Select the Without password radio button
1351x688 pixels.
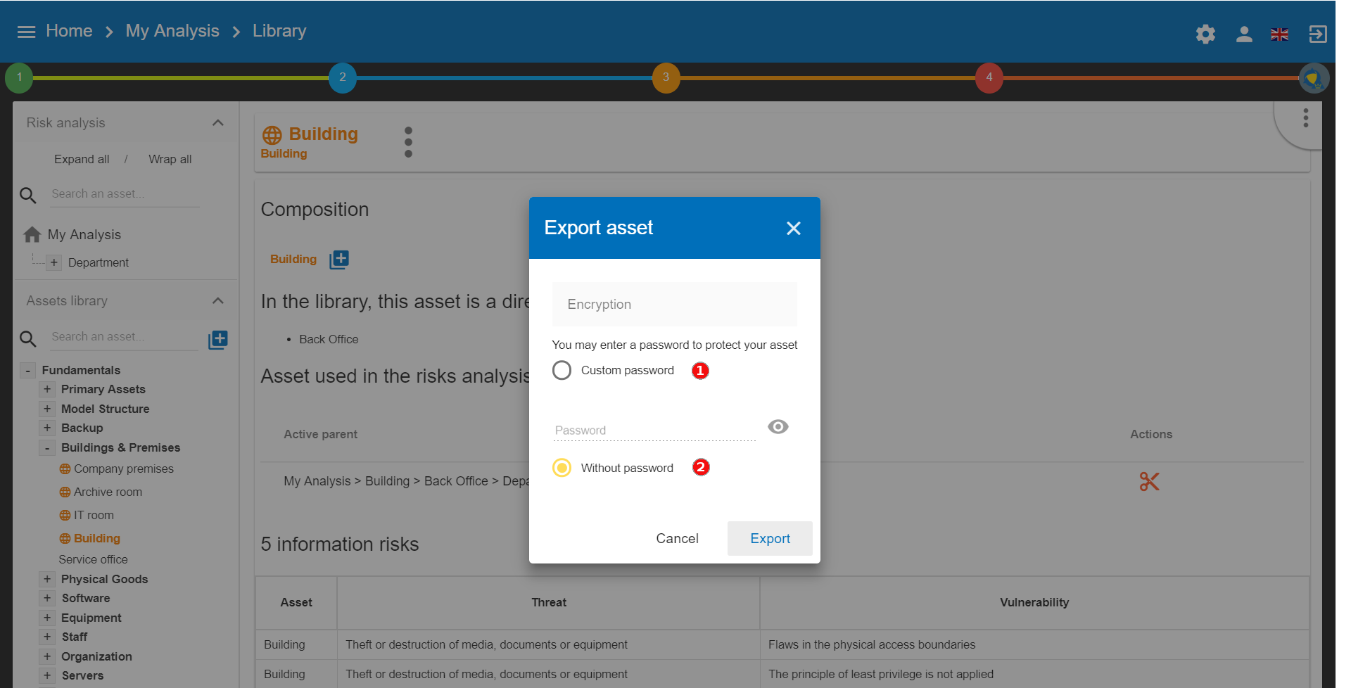pyautogui.click(x=562, y=467)
